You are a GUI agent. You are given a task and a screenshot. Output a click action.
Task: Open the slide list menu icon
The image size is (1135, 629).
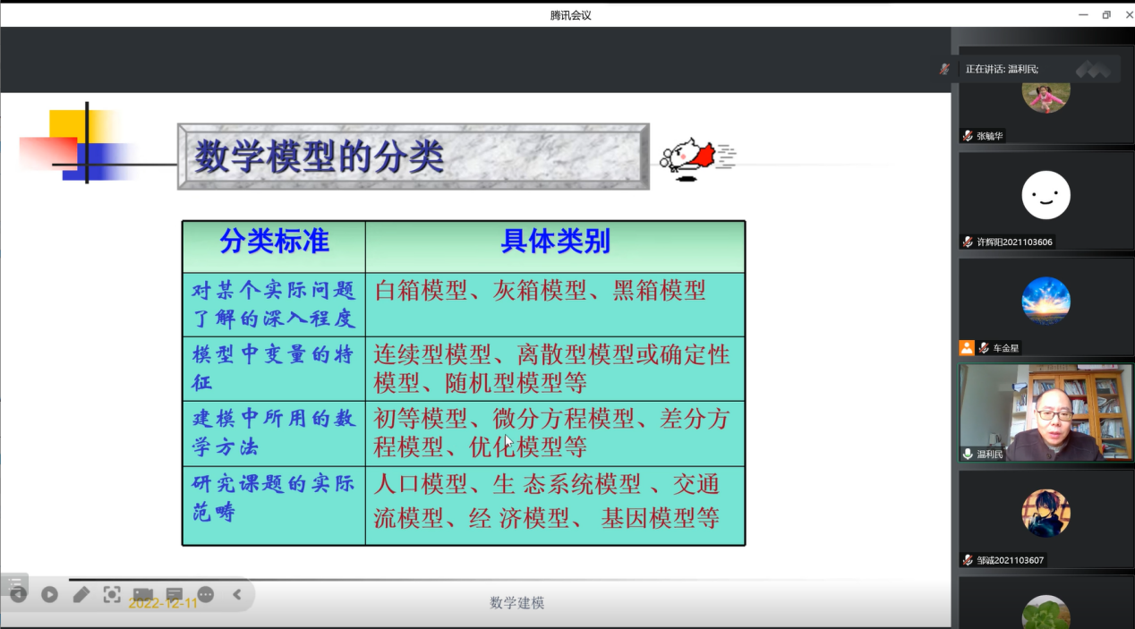pos(14,582)
